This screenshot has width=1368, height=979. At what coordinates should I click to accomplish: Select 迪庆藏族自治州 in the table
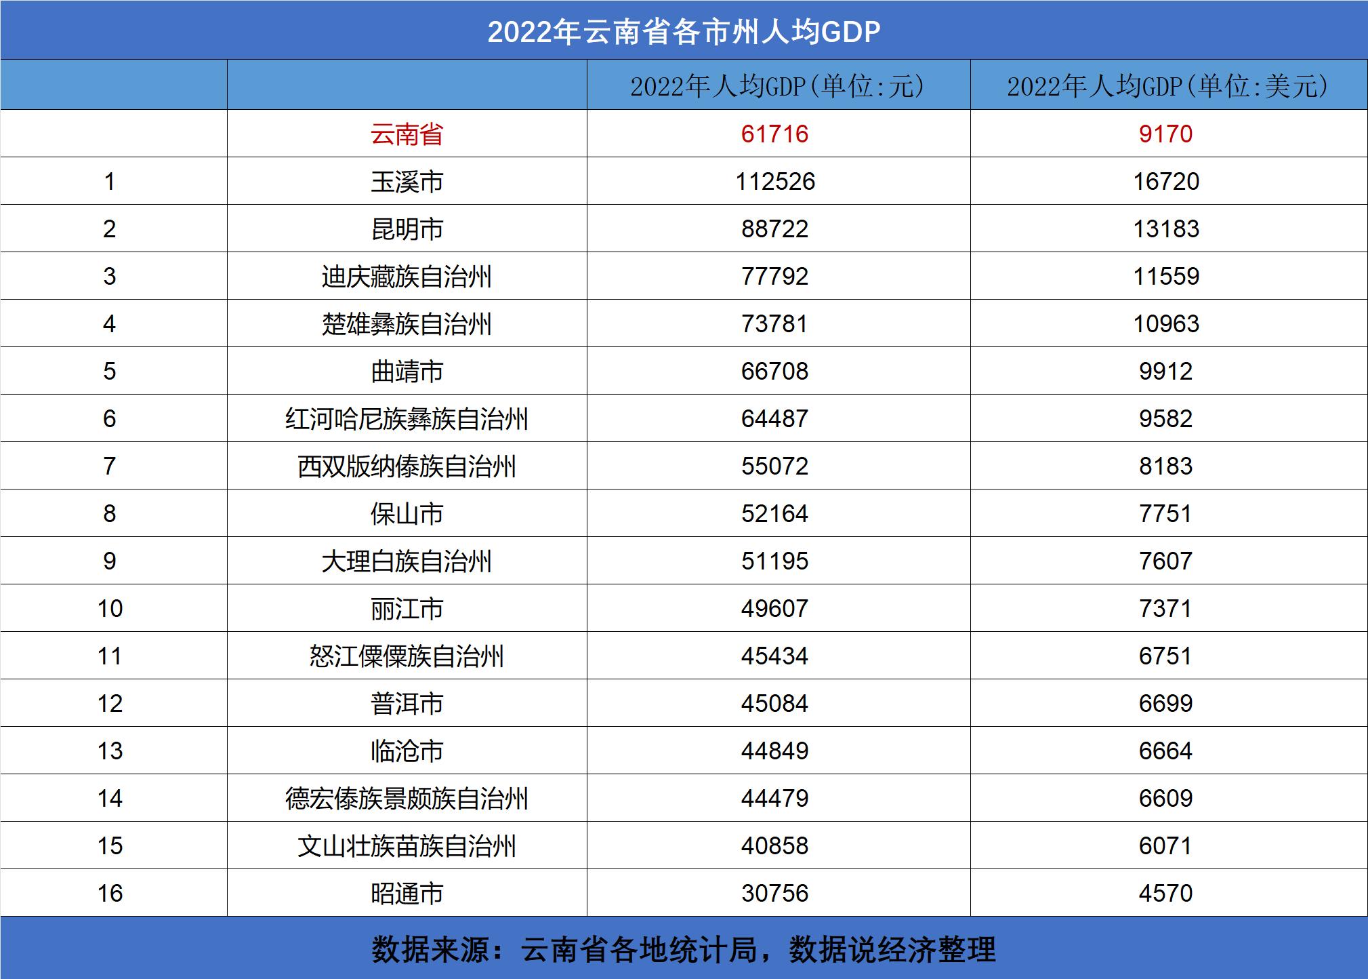click(407, 277)
